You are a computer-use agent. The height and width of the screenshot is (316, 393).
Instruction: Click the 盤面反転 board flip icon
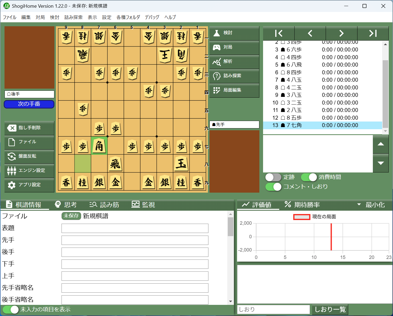click(12, 157)
